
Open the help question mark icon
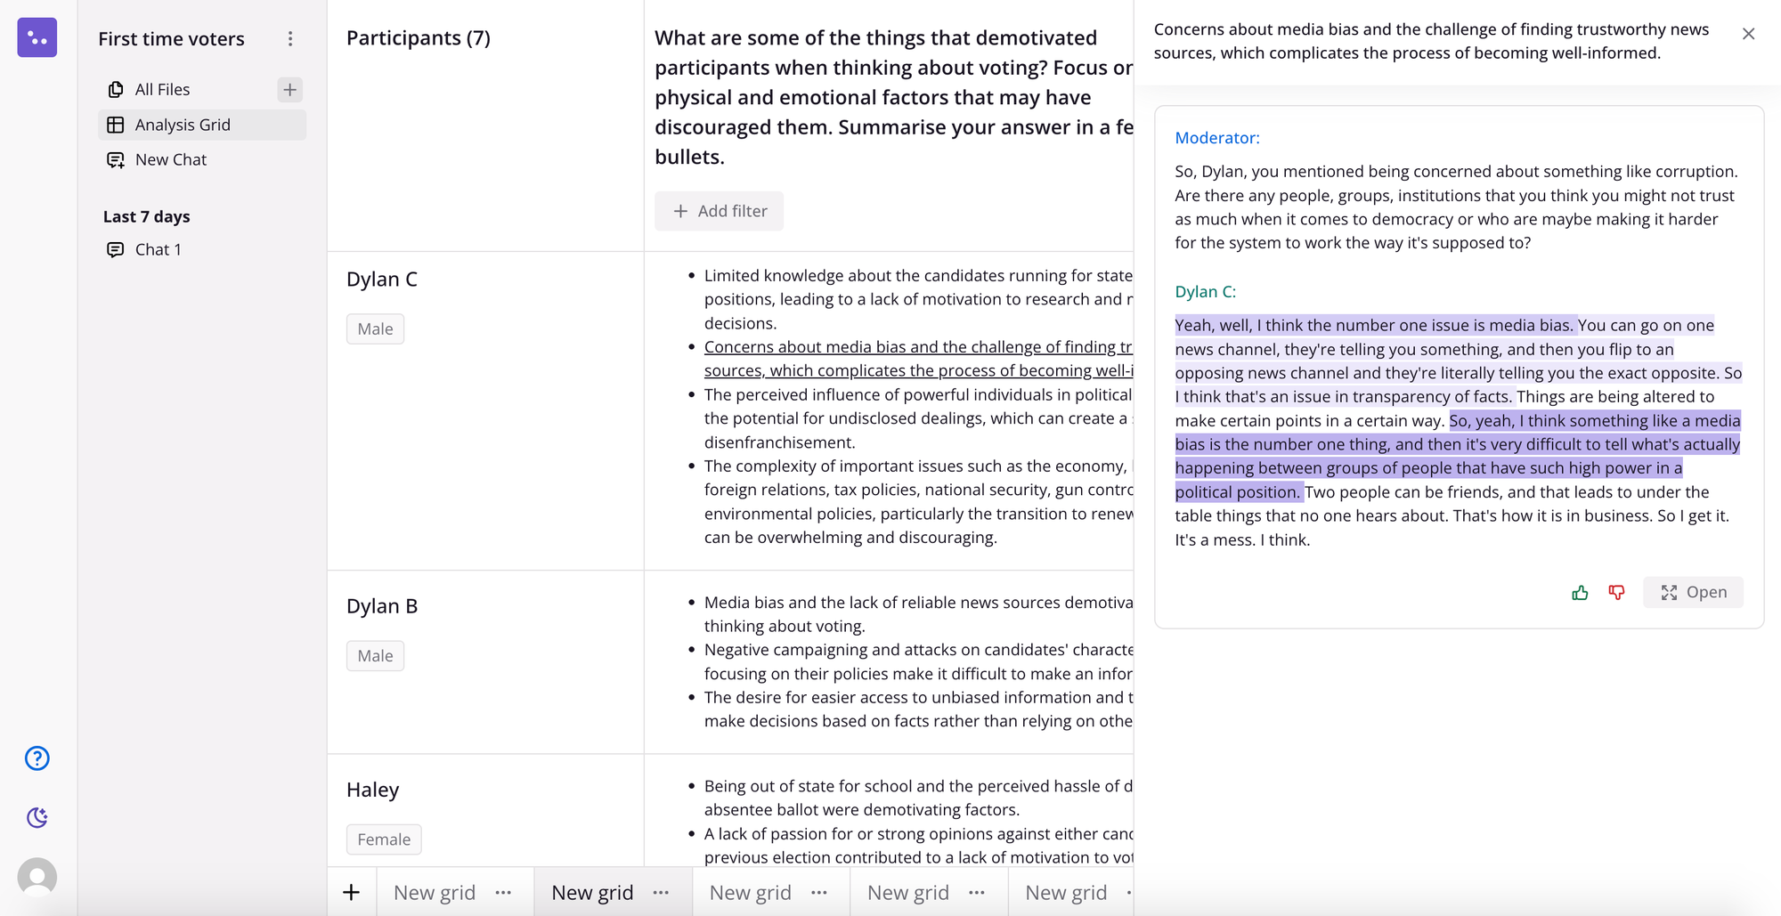(x=37, y=758)
